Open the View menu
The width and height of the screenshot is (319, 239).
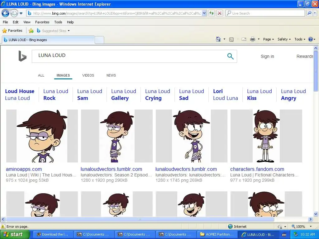(27, 22)
